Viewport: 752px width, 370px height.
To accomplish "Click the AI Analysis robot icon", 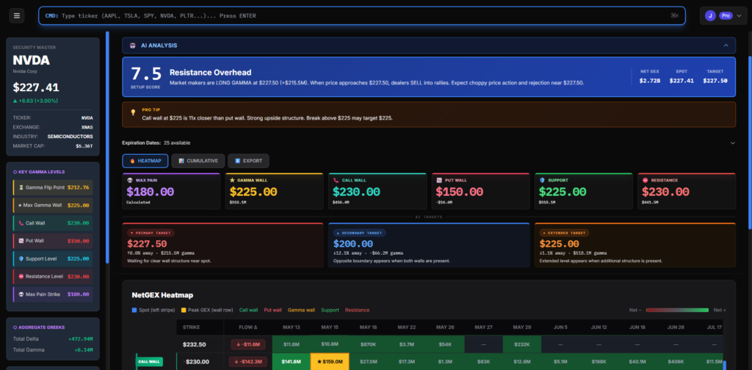I will tap(132, 46).
